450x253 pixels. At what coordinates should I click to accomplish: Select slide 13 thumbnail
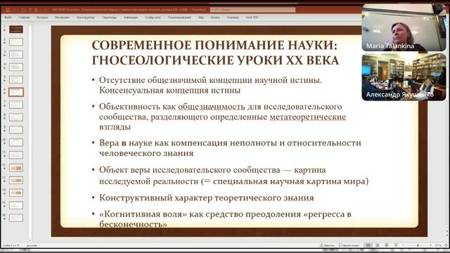[x=15, y=180]
